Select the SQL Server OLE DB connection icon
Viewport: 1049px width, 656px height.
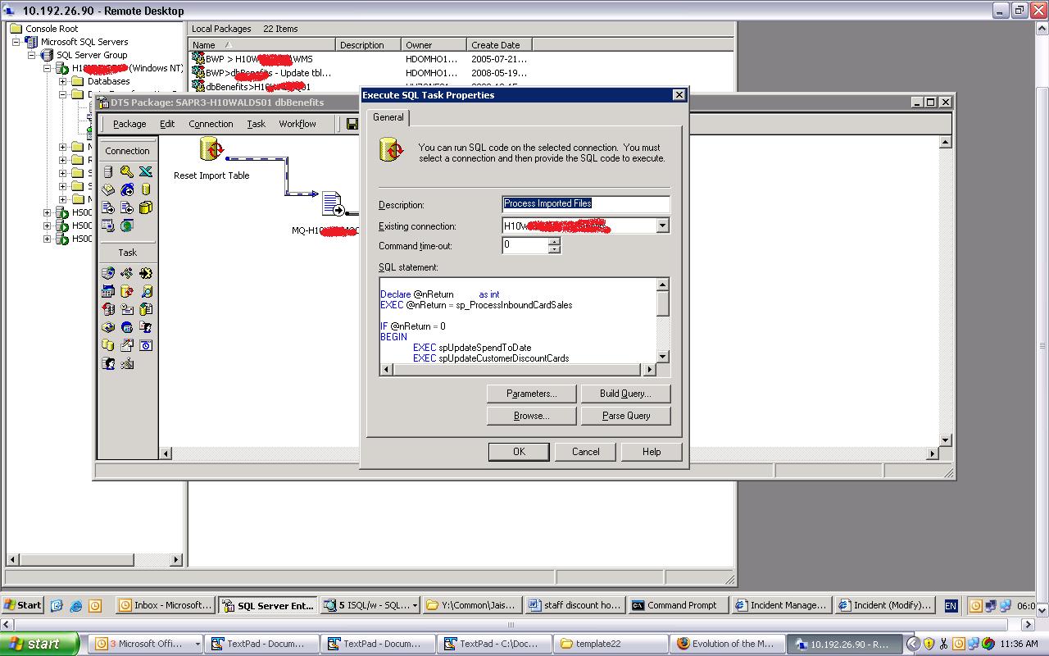(108, 171)
